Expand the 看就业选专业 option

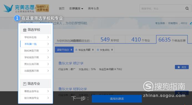[x=36, y=91]
